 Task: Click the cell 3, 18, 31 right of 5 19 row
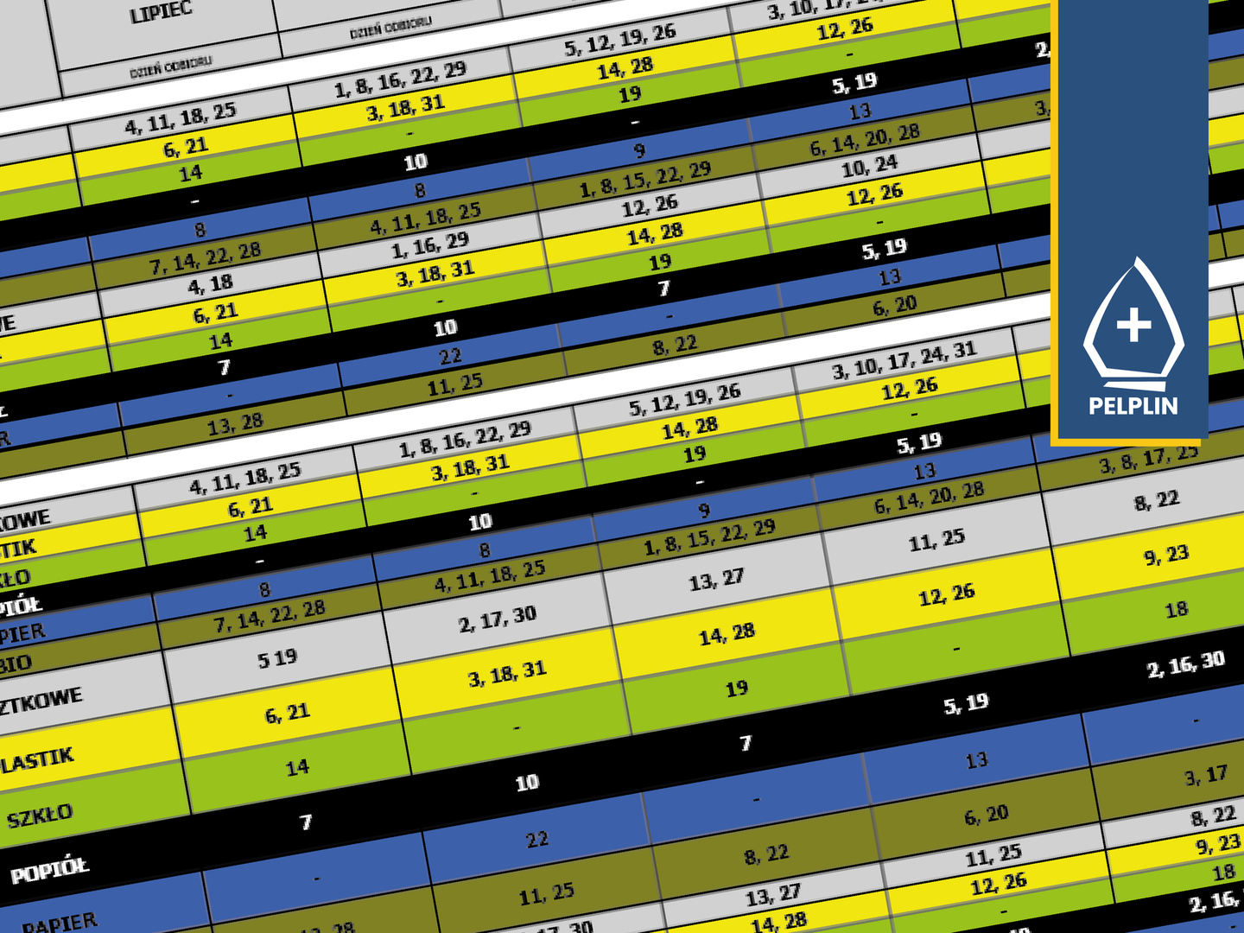pyautogui.click(x=507, y=673)
